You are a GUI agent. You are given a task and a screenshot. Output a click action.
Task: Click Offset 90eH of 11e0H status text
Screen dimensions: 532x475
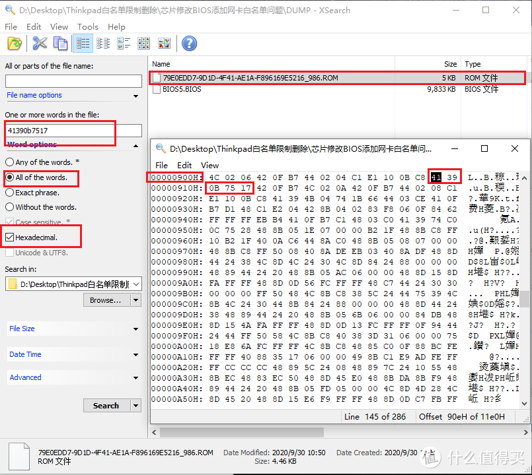click(461, 417)
